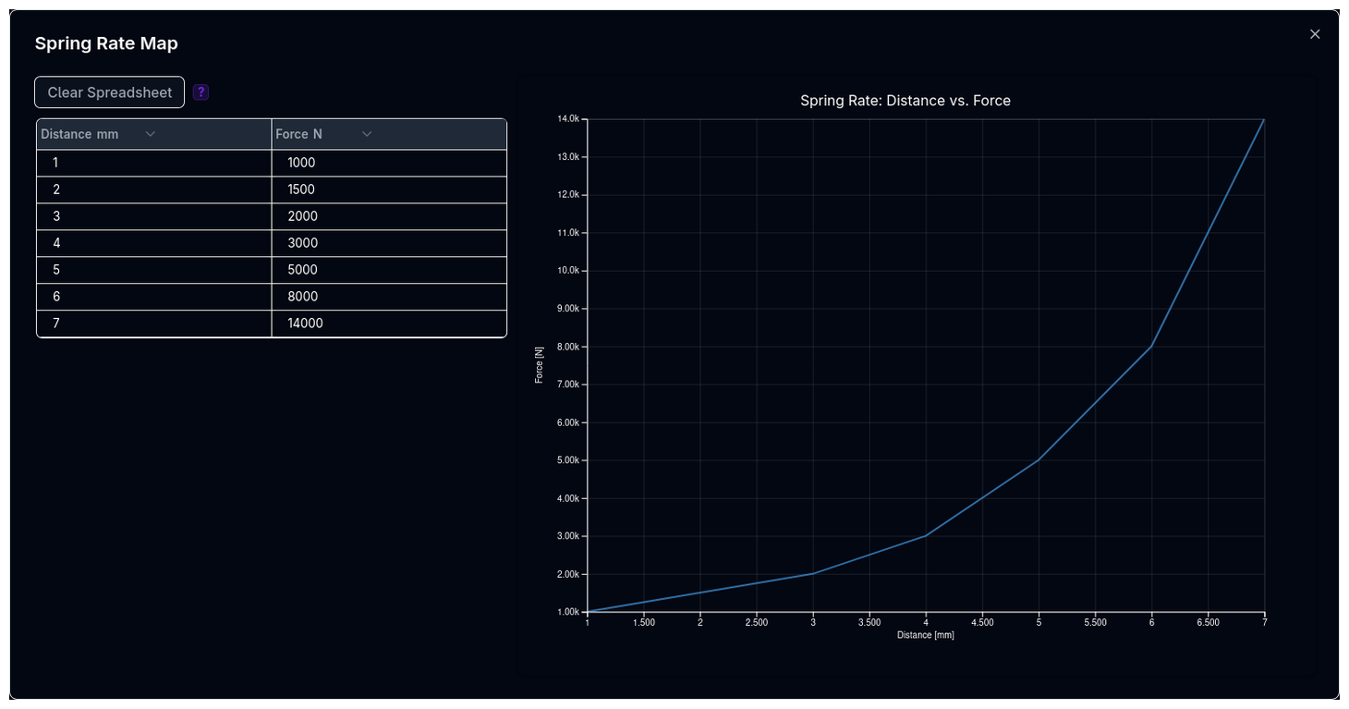Click the force cell containing 8000
The height and width of the screenshot is (709, 1349).
(x=389, y=297)
